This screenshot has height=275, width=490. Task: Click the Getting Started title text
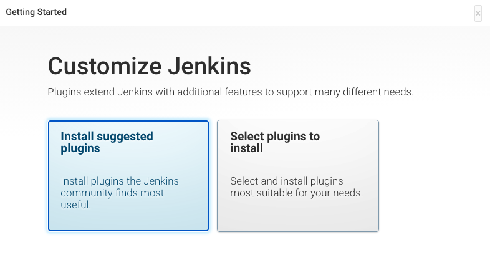(36, 12)
